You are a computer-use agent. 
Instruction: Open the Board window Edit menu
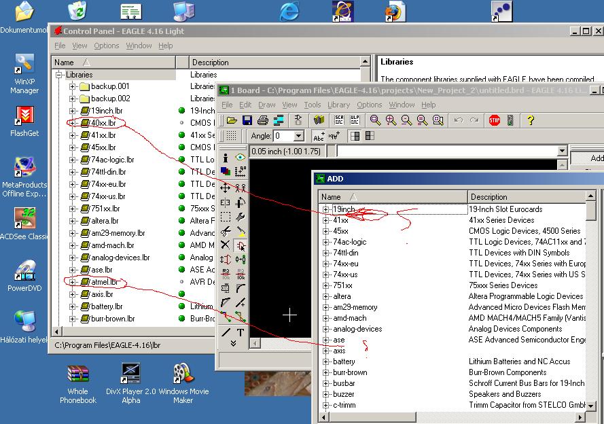[x=245, y=105]
